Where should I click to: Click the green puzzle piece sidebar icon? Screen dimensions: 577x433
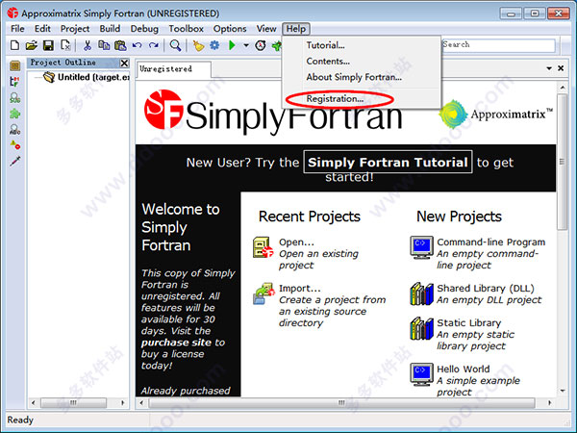click(14, 114)
